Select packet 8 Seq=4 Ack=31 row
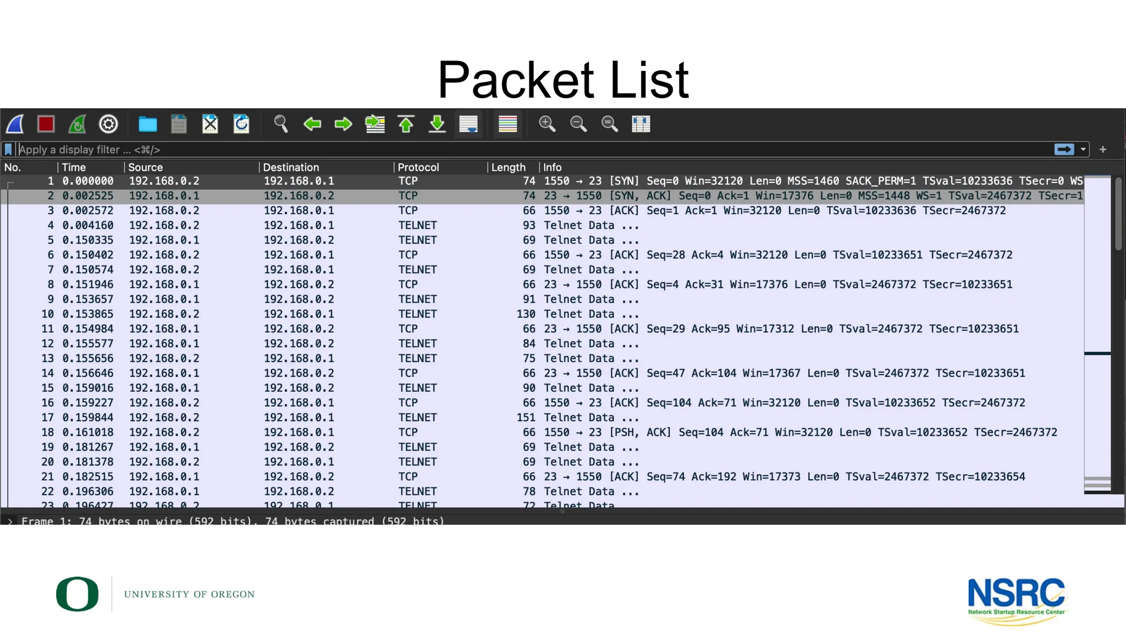The width and height of the screenshot is (1126, 633). (542, 285)
